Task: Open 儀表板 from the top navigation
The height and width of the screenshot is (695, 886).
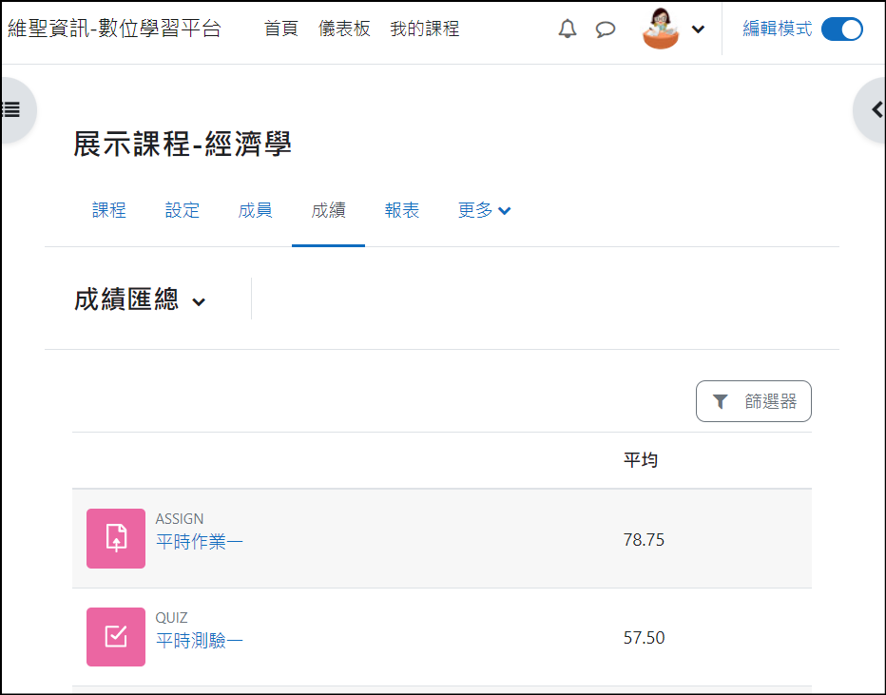Action: [344, 29]
